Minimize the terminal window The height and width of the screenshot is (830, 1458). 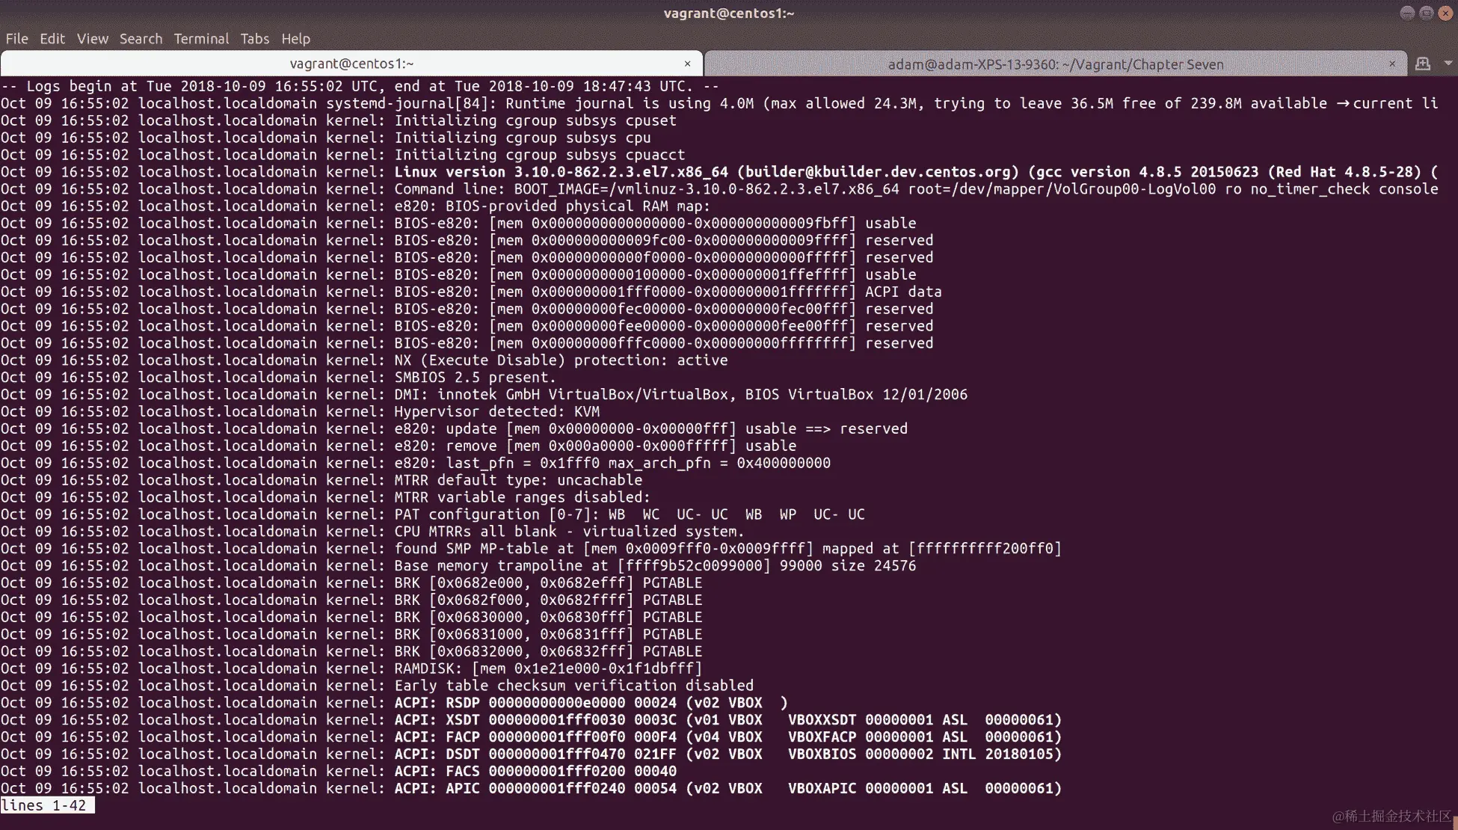pyautogui.click(x=1406, y=13)
